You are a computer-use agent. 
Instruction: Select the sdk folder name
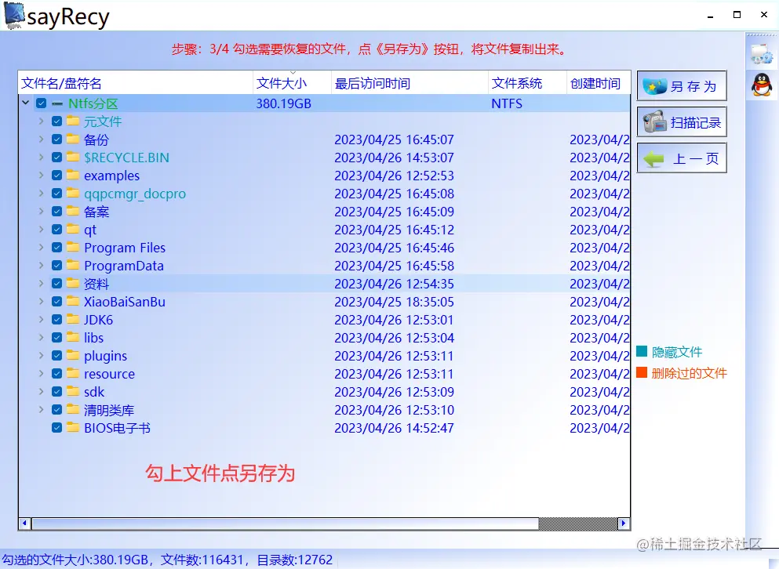pyautogui.click(x=94, y=392)
